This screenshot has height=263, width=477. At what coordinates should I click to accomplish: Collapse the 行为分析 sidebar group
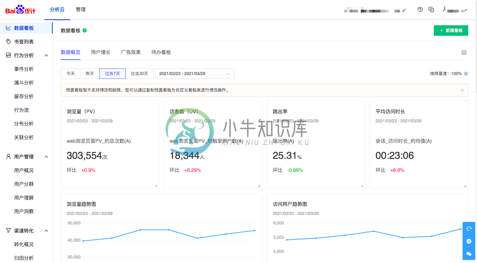point(46,55)
